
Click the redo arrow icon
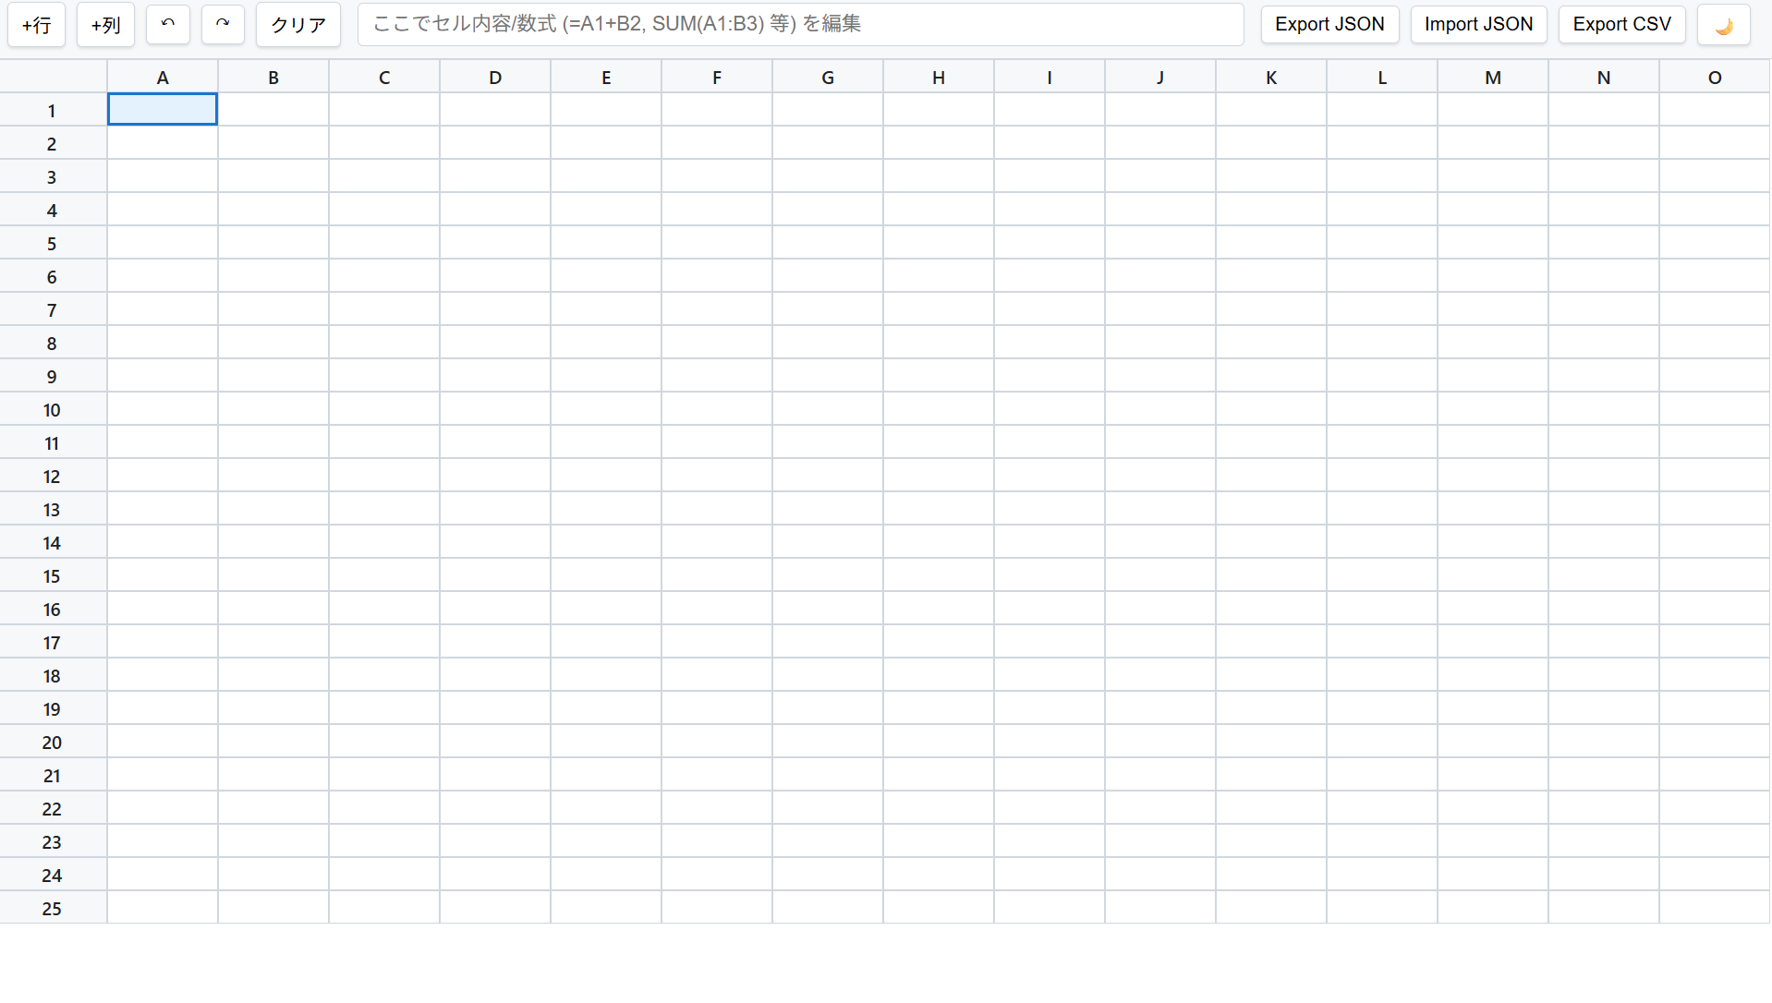(223, 24)
